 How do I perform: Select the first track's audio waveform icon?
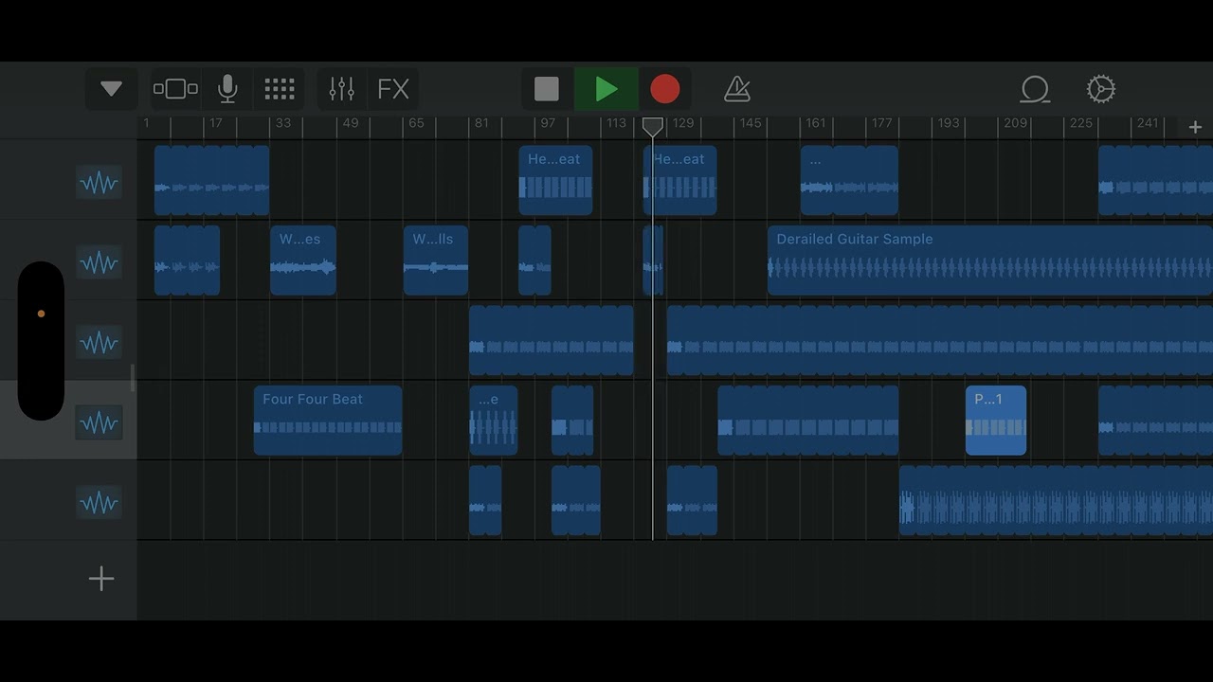(100, 183)
